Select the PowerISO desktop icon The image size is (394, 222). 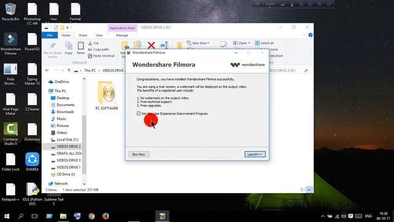32,42
